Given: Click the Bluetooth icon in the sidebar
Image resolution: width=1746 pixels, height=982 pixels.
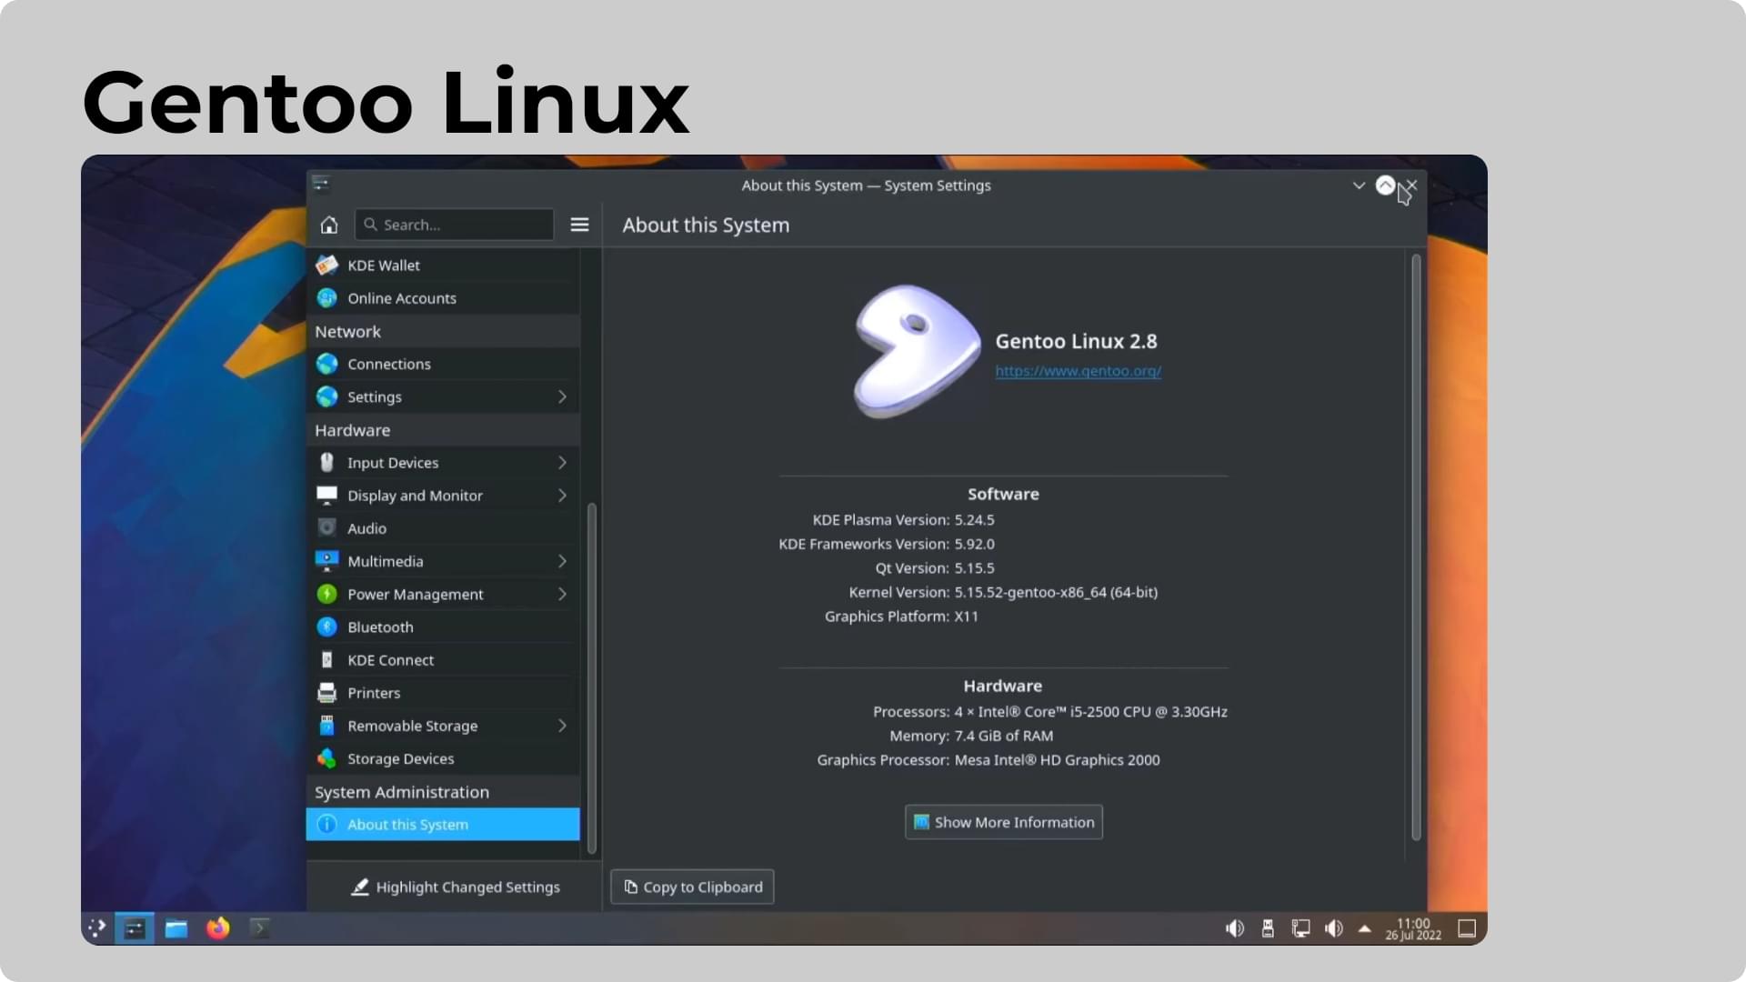Looking at the screenshot, I should 326,627.
